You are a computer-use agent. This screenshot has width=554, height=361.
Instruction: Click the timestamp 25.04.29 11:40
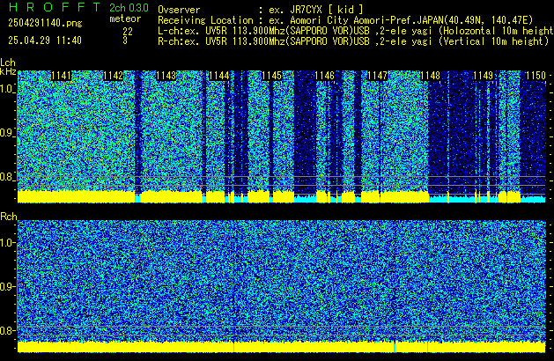click(45, 41)
